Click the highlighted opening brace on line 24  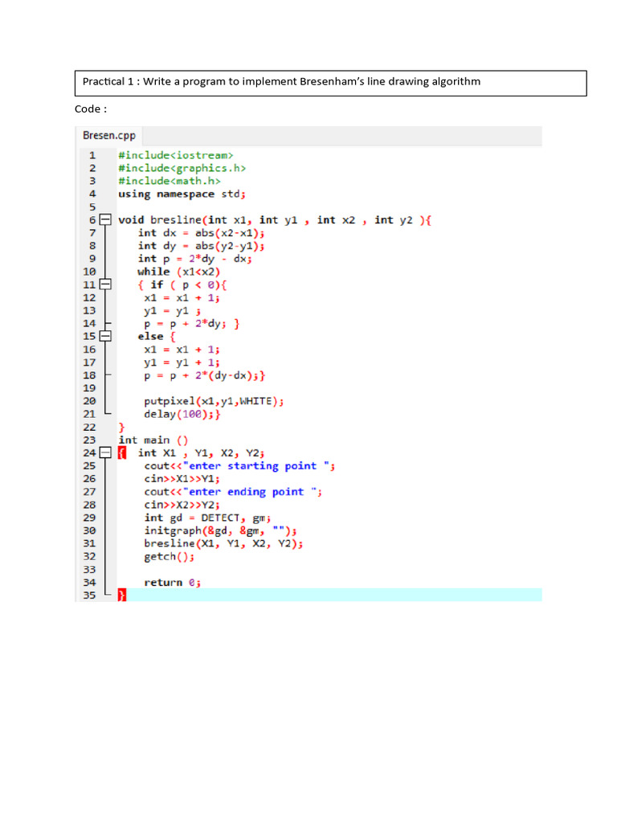[122, 452]
